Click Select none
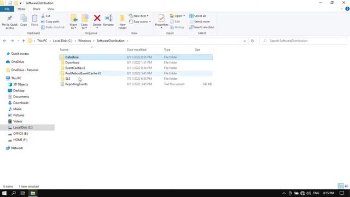350x197 pixels. [199, 22]
